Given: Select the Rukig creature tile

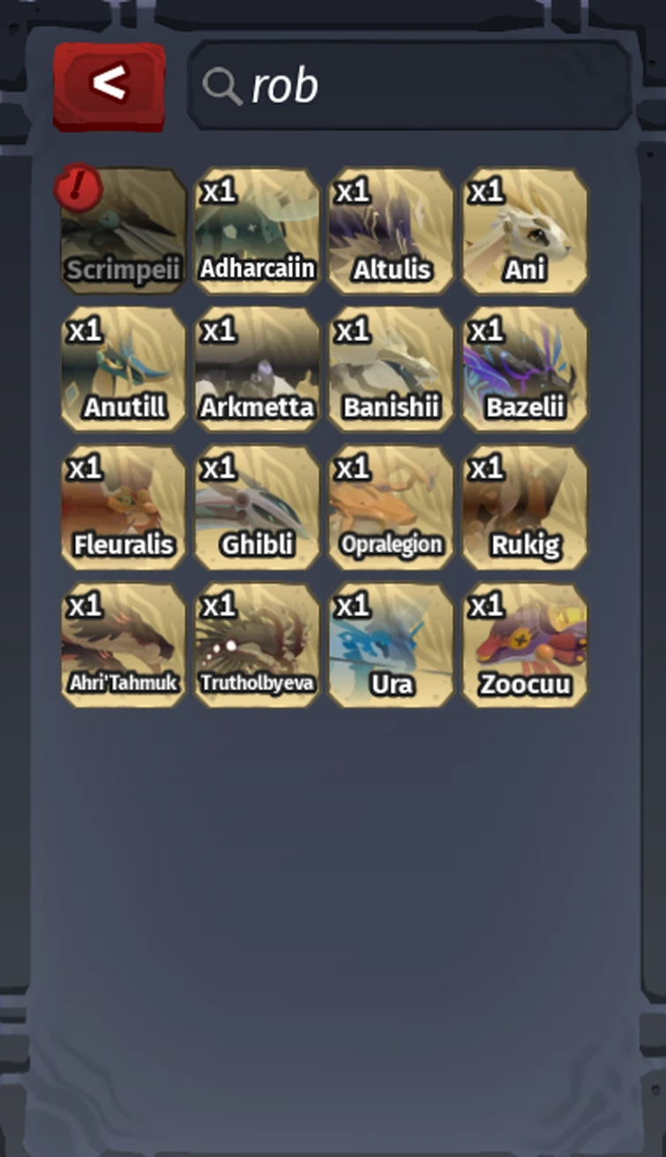Looking at the screenshot, I should click(x=525, y=507).
